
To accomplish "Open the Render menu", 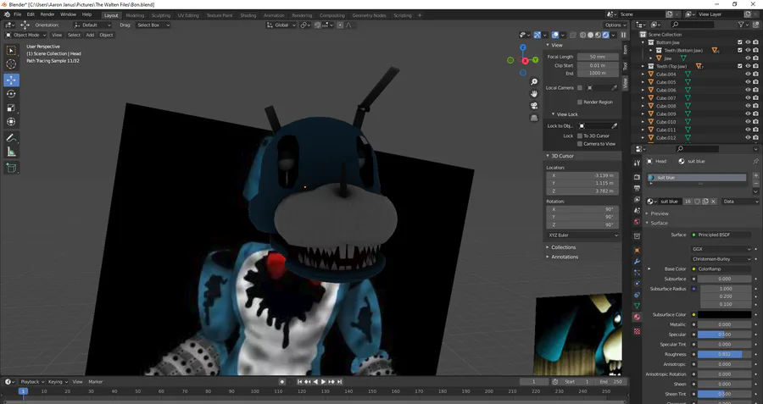I will (x=47, y=14).
